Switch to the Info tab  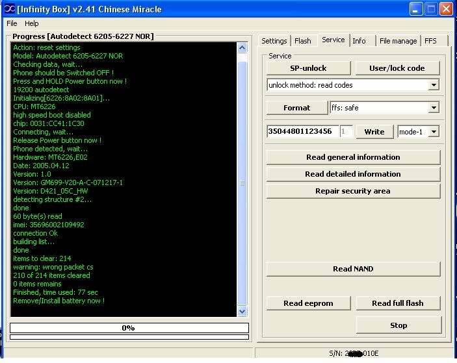pyautogui.click(x=359, y=41)
